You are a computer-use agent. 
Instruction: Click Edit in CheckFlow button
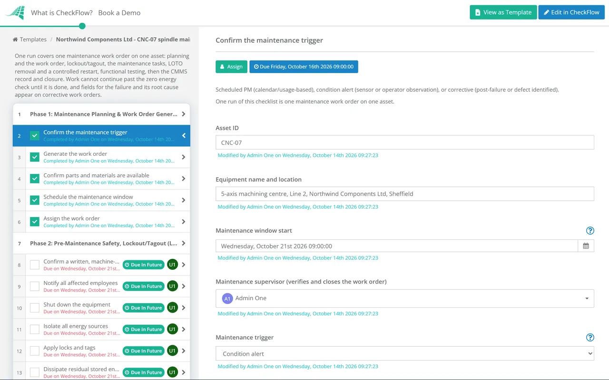tap(571, 12)
